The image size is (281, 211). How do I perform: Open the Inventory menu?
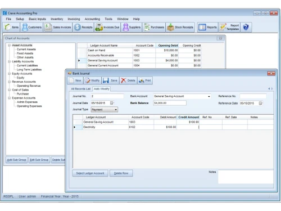[x=57, y=19]
